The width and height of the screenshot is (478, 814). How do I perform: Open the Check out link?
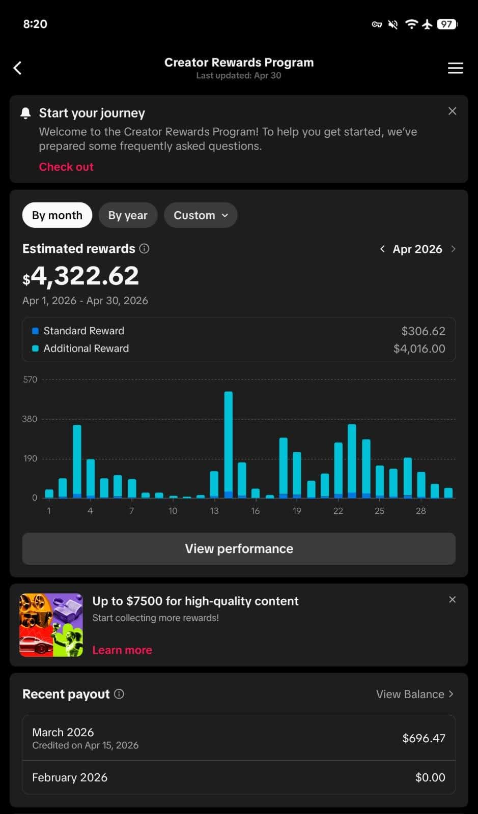(x=66, y=167)
